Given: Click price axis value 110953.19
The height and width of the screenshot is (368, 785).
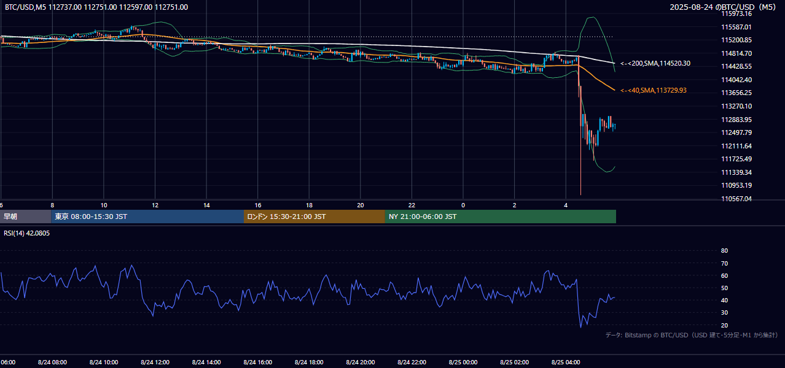Looking at the screenshot, I should [736, 185].
